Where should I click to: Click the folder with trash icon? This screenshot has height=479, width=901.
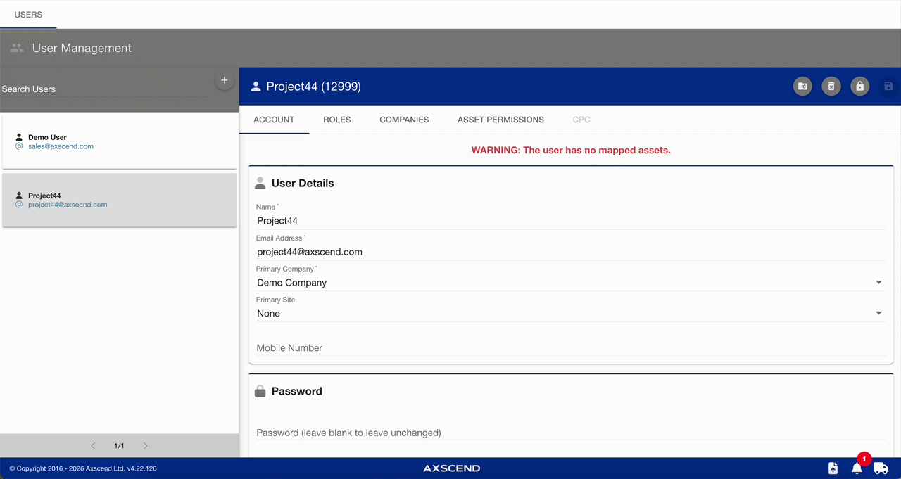pos(802,87)
